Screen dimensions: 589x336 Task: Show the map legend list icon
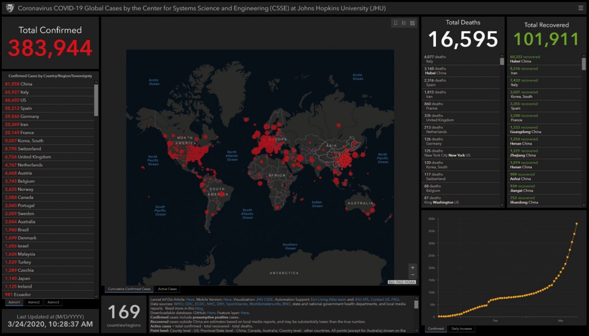404,23
